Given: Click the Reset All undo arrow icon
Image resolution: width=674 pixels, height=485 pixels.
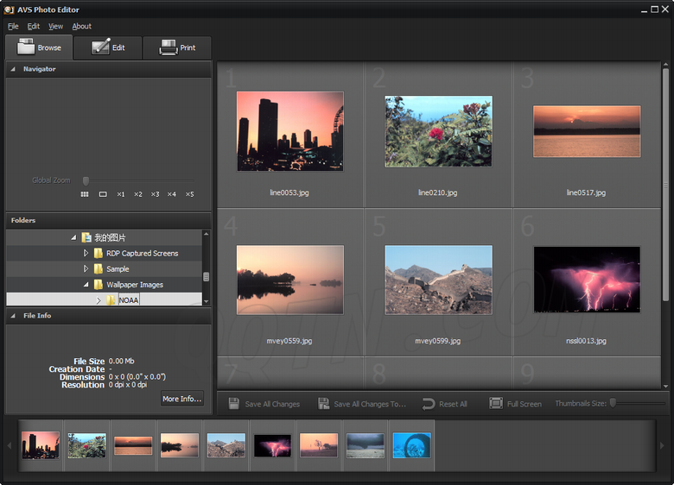Looking at the screenshot, I should pyautogui.click(x=429, y=404).
